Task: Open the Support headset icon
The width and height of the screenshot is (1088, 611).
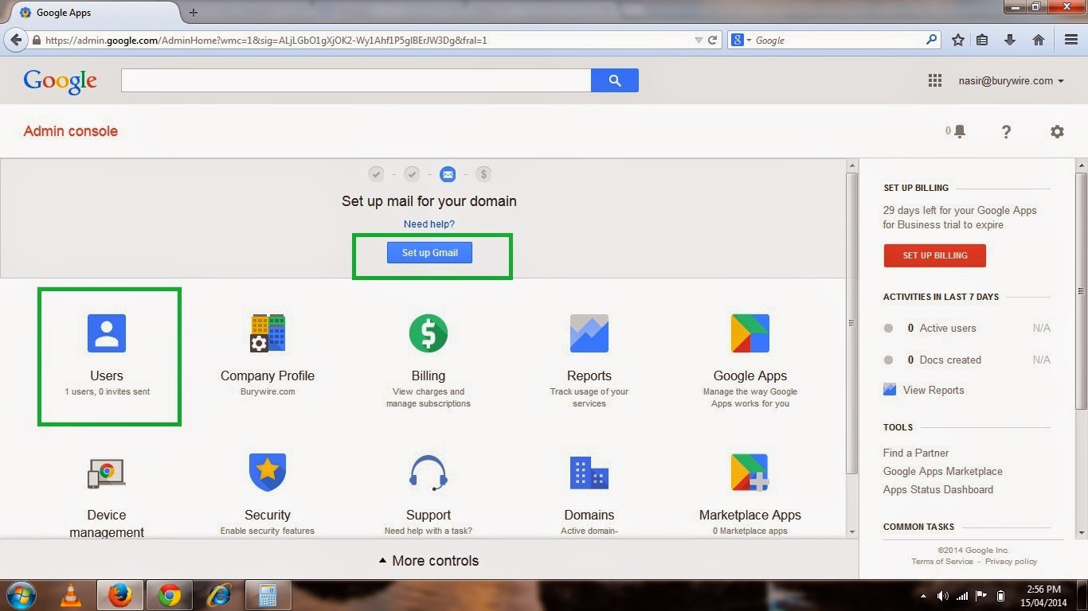Action: click(x=429, y=473)
